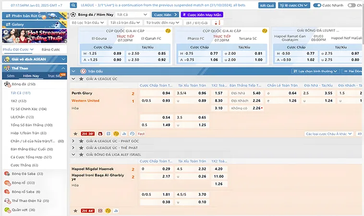Switch to the Sớm tab
Screen dimensions: 364x216
point(11,76)
